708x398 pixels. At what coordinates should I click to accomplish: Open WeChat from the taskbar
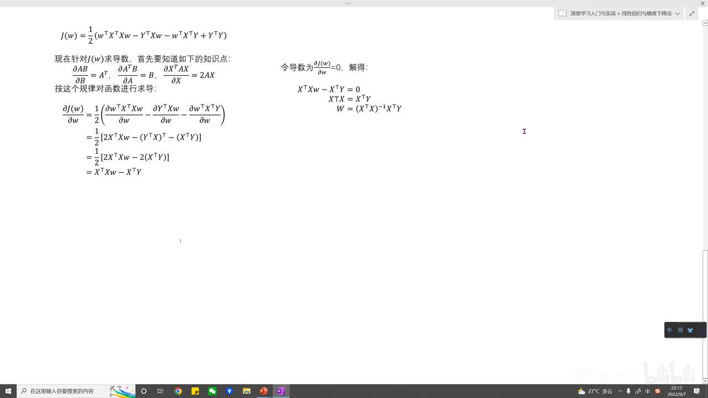pyautogui.click(x=212, y=391)
